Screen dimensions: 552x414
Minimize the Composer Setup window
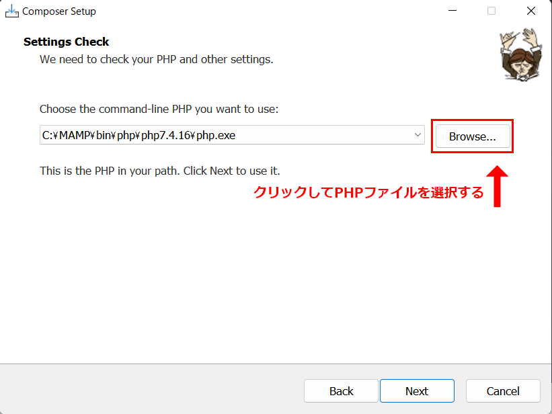[x=452, y=11]
